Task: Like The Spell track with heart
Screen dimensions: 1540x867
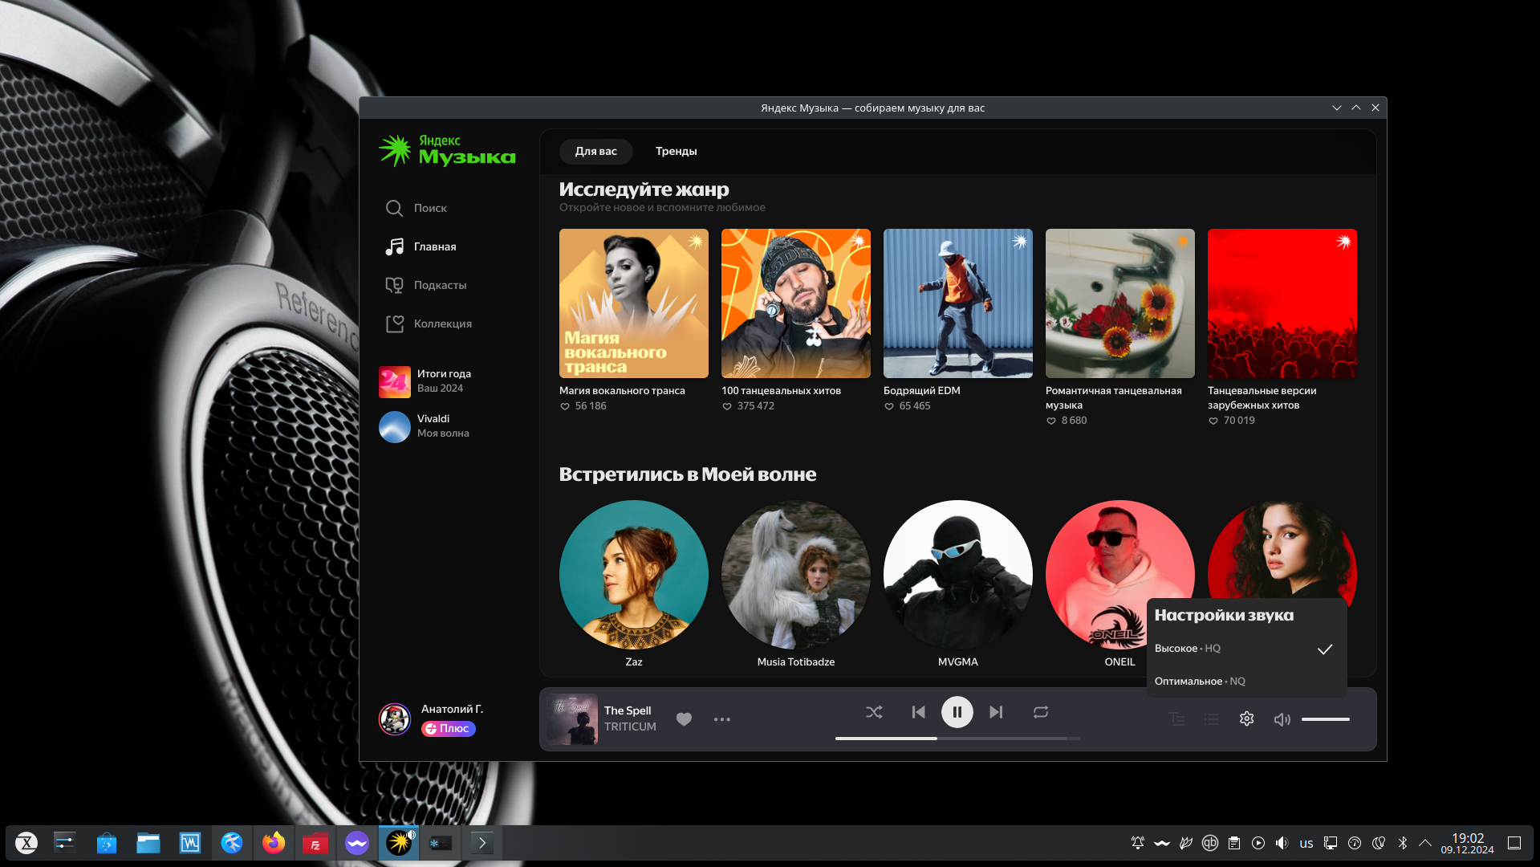Action: tap(684, 719)
